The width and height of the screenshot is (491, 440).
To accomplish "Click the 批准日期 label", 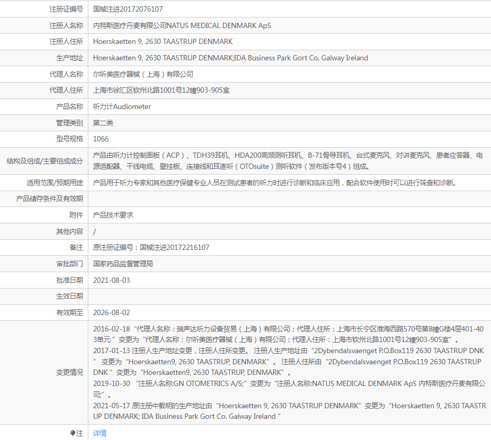I will point(69,280).
